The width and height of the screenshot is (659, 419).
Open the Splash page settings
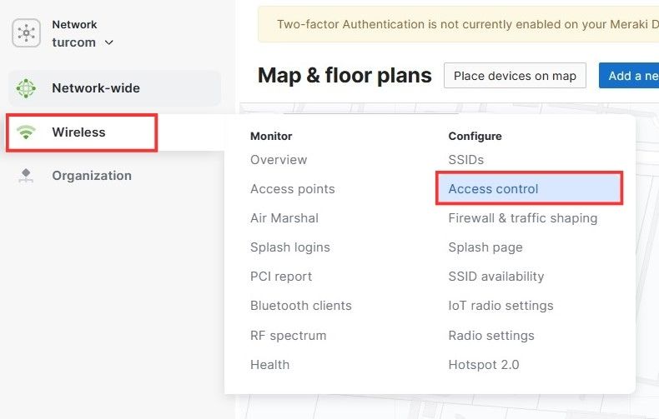pyautogui.click(x=485, y=247)
